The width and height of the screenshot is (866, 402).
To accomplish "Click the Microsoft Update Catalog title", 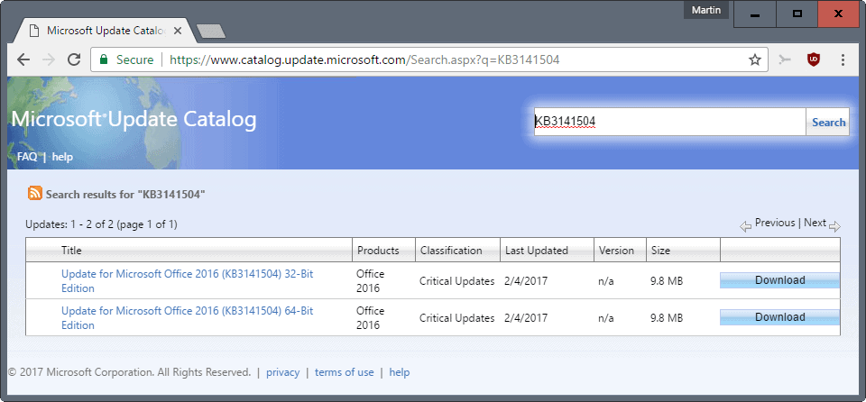I will tap(134, 120).
